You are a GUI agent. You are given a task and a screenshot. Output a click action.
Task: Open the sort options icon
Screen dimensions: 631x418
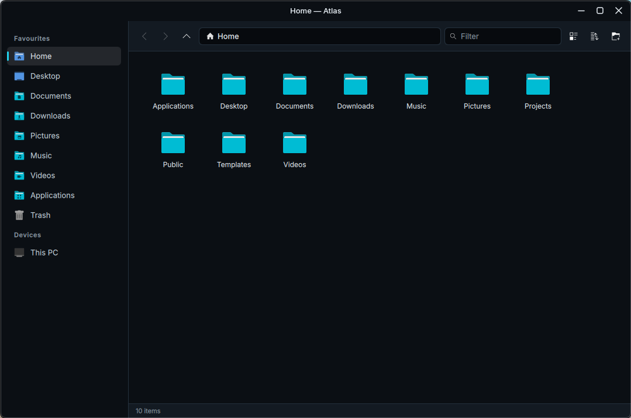pyautogui.click(x=594, y=36)
